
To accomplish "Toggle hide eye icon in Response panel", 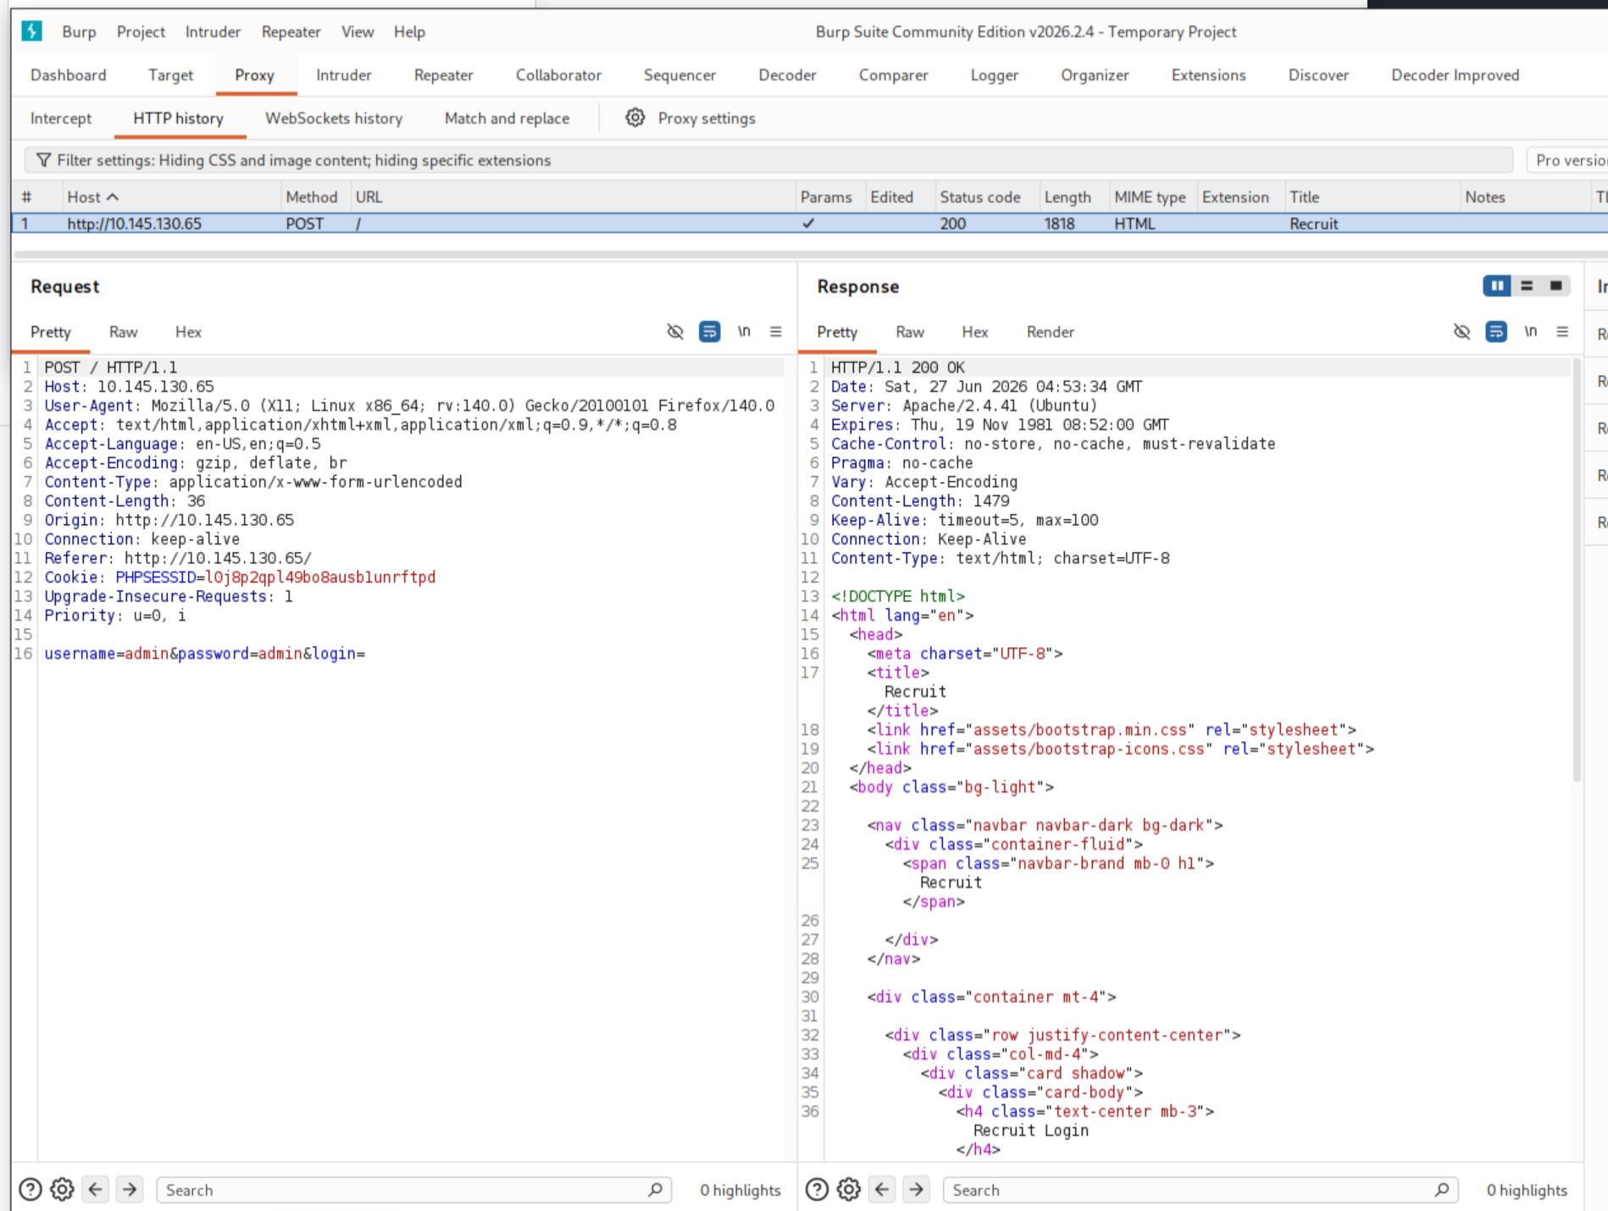I will pyautogui.click(x=1462, y=332).
